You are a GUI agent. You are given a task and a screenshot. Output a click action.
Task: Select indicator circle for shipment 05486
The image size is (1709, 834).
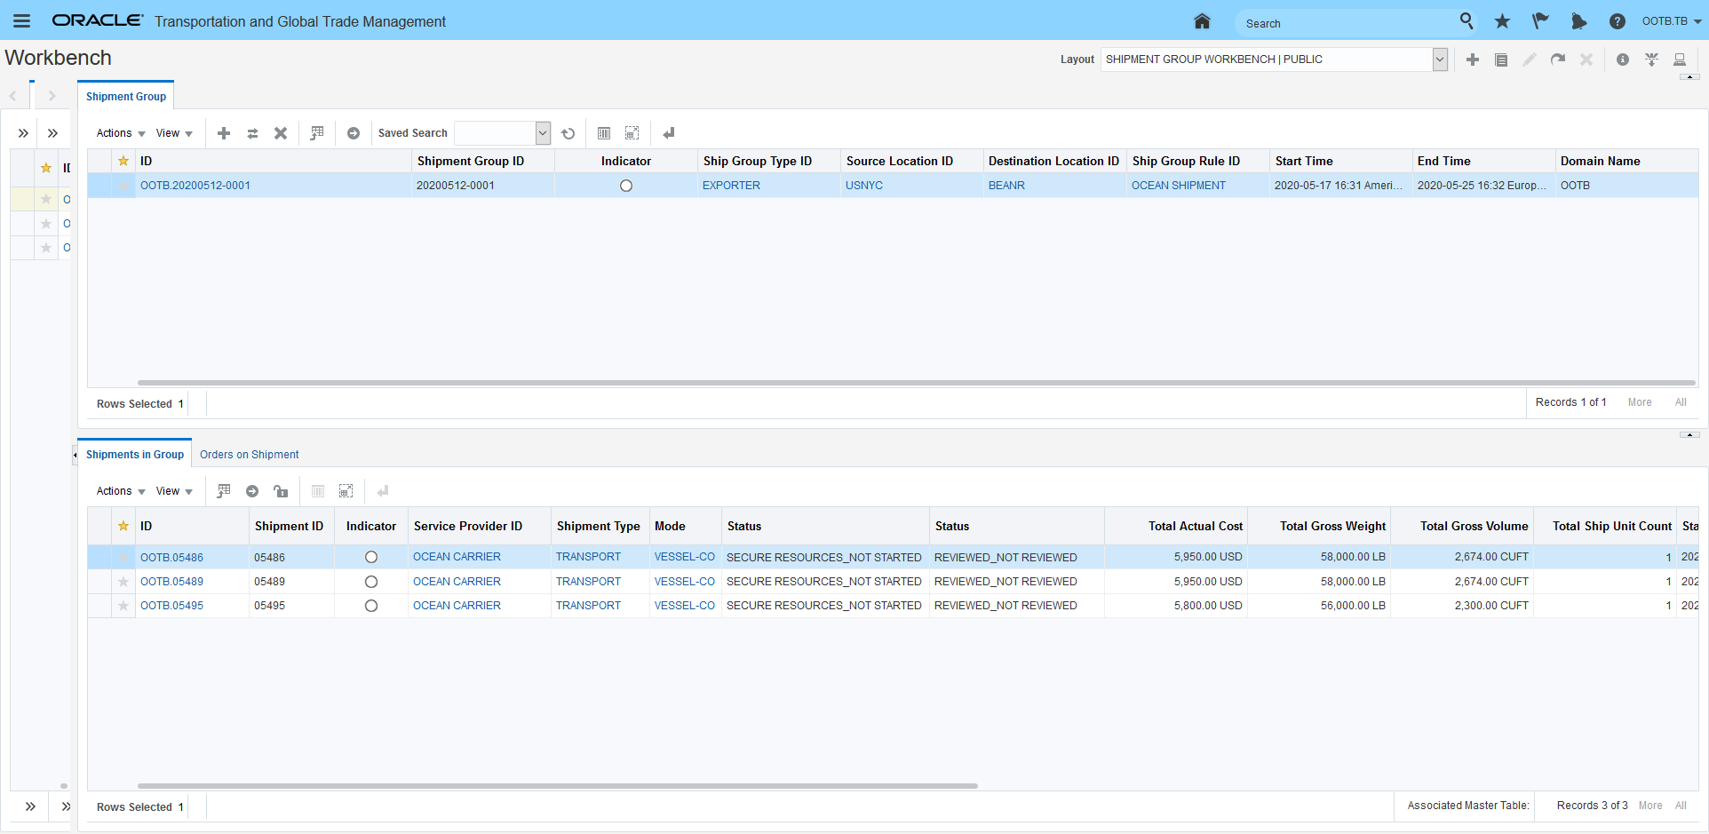371,557
